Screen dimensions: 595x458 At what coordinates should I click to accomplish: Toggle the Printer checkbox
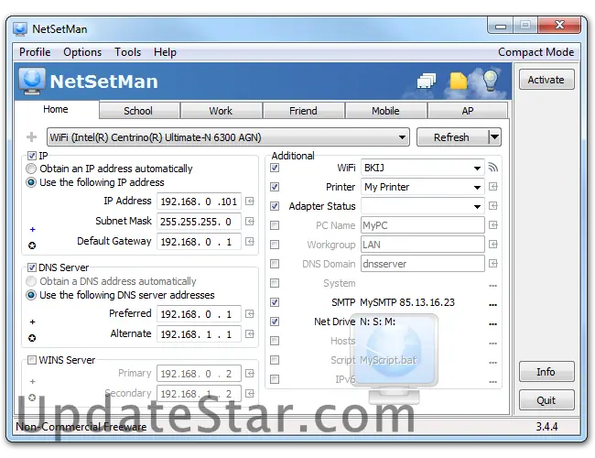pyautogui.click(x=275, y=187)
